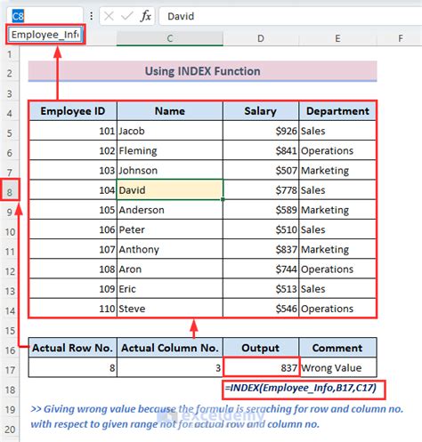Select the cell containing Steve
Viewport: 422px width, 442px height.
(x=170, y=309)
